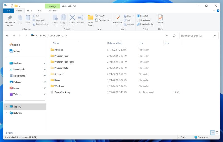
Task: Click Copy path in Clipboard group
Action: click(39, 20)
